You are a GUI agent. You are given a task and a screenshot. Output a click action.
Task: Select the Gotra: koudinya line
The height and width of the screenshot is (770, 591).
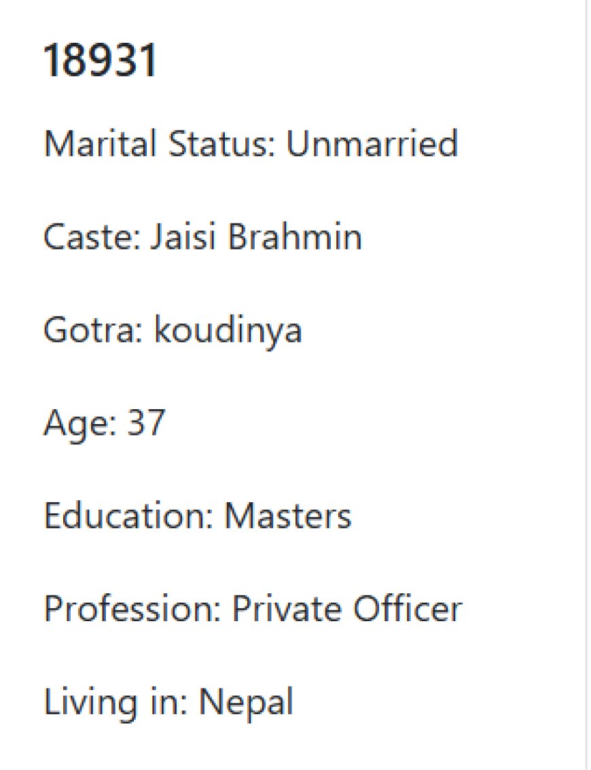click(x=173, y=330)
